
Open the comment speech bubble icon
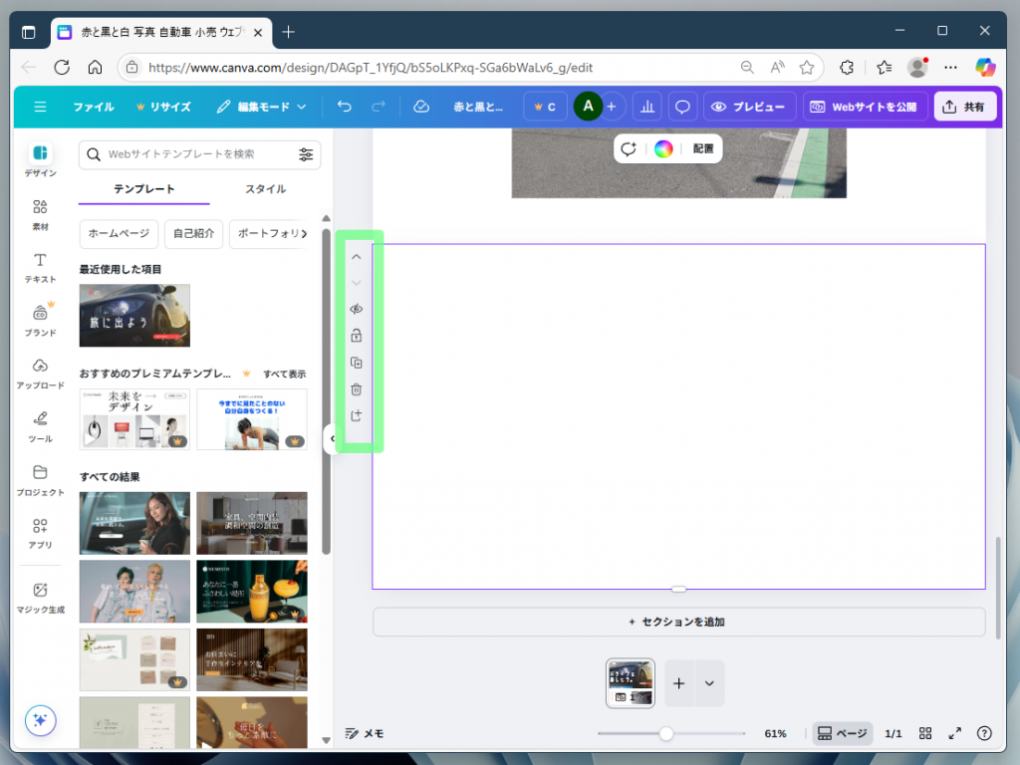pyautogui.click(x=682, y=107)
